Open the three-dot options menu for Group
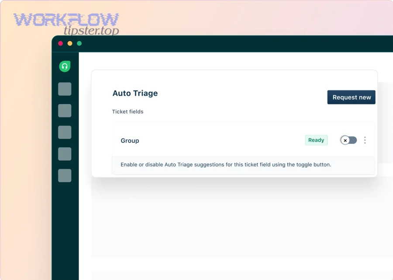Image resolution: width=393 pixels, height=280 pixels. tap(365, 140)
